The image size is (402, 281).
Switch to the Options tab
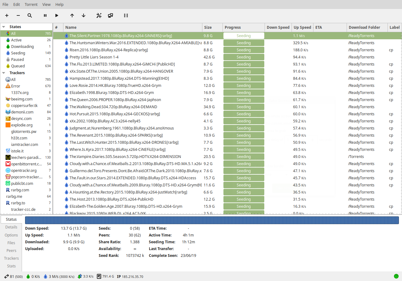click(x=11, y=235)
